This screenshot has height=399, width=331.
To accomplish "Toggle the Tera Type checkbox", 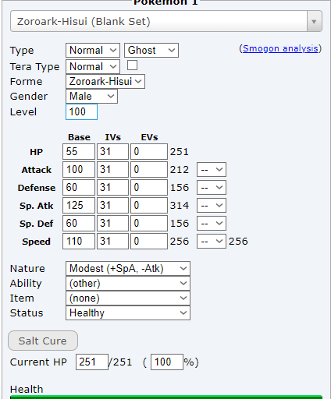I will pyautogui.click(x=132, y=65).
